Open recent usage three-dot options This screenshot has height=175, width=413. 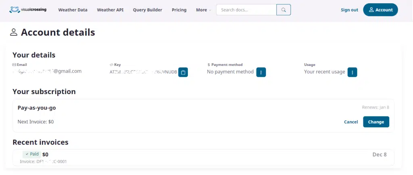pyautogui.click(x=352, y=72)
